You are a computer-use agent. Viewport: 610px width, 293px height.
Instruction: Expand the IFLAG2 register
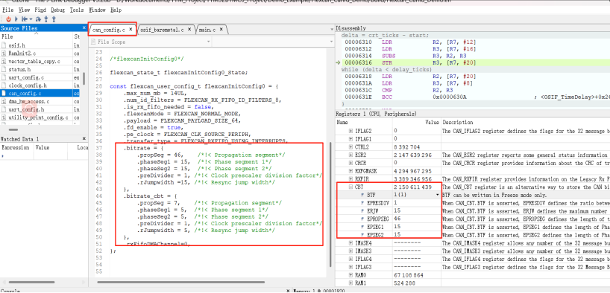click(351, 131)
